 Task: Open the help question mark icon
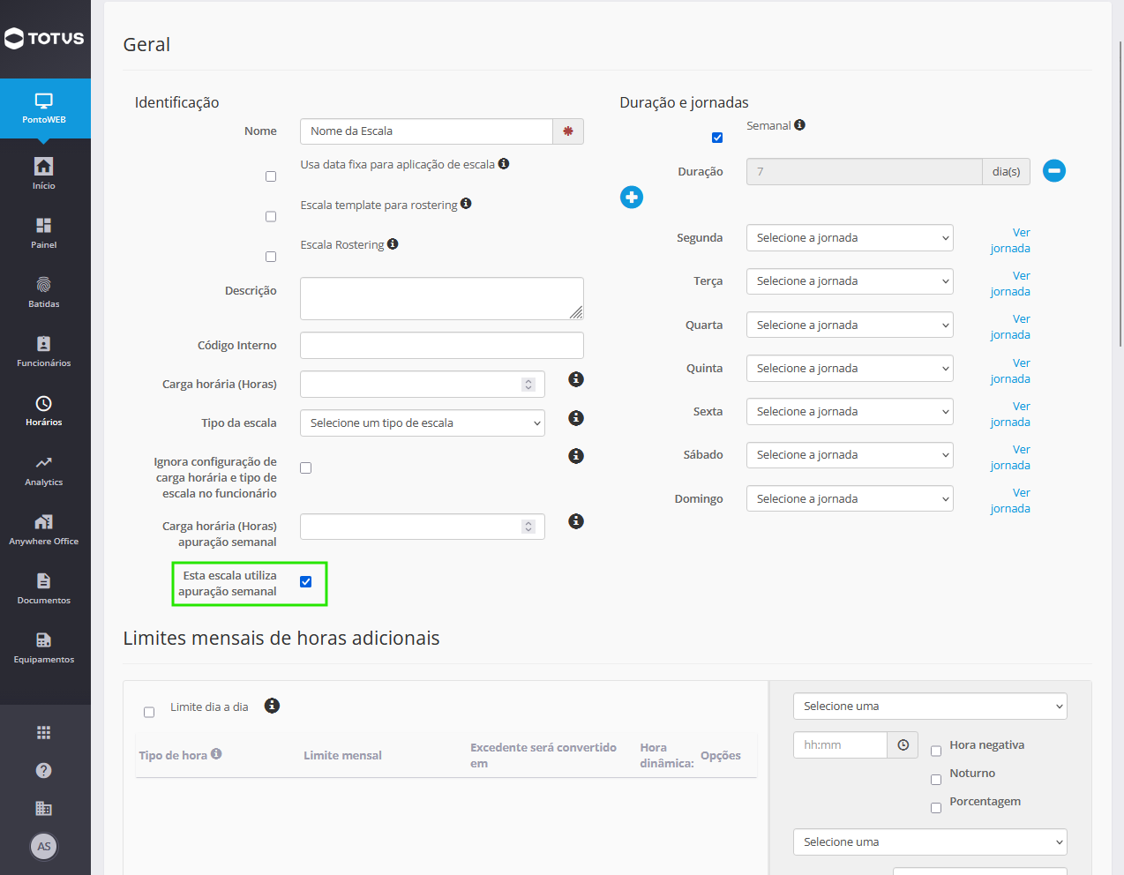click(x=43, y=770)
